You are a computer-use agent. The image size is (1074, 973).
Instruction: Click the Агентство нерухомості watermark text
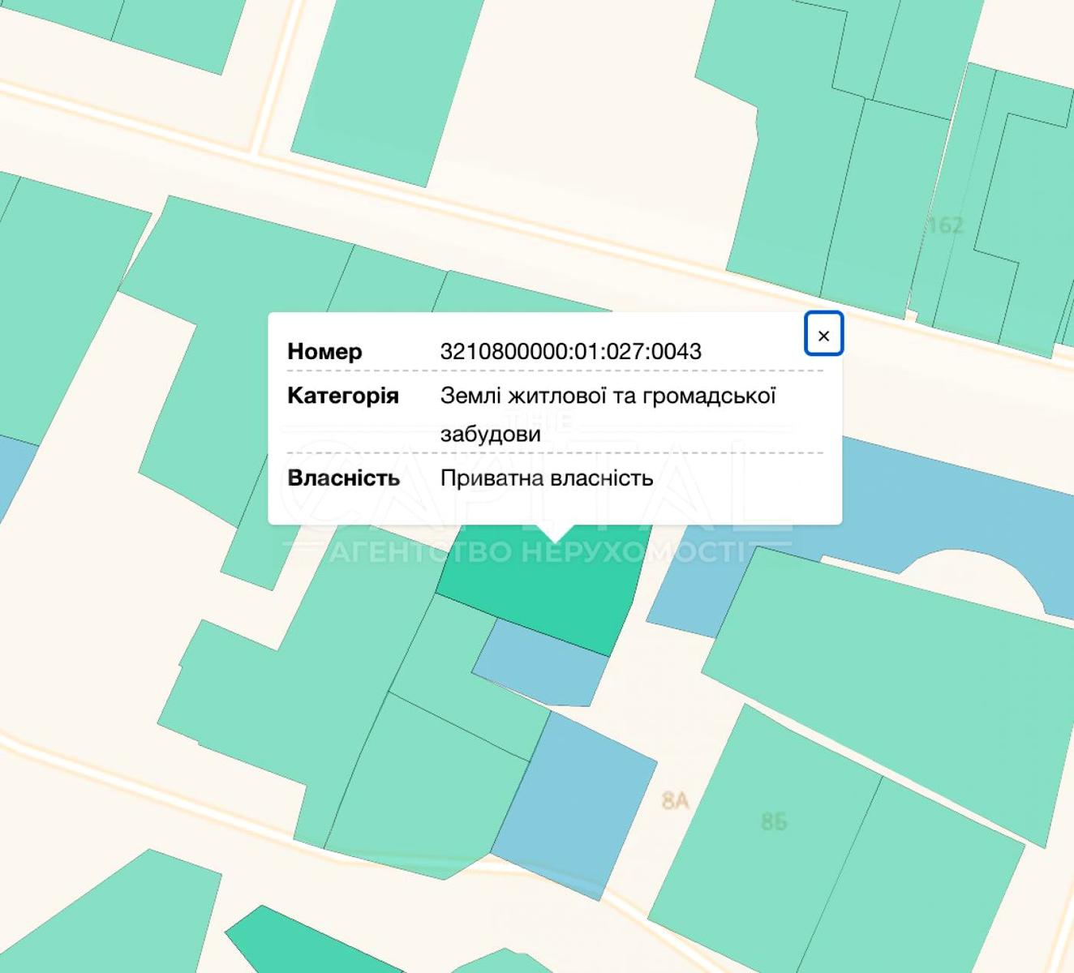(x=535, y=553)
